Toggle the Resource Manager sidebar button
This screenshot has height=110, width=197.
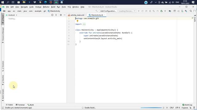[3, 35]
